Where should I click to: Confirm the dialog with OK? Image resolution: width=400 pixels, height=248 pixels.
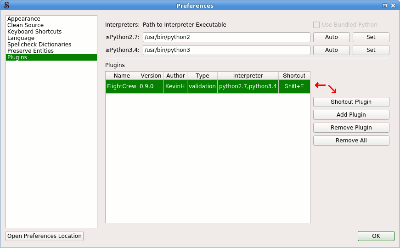click(x=376, y=236)
